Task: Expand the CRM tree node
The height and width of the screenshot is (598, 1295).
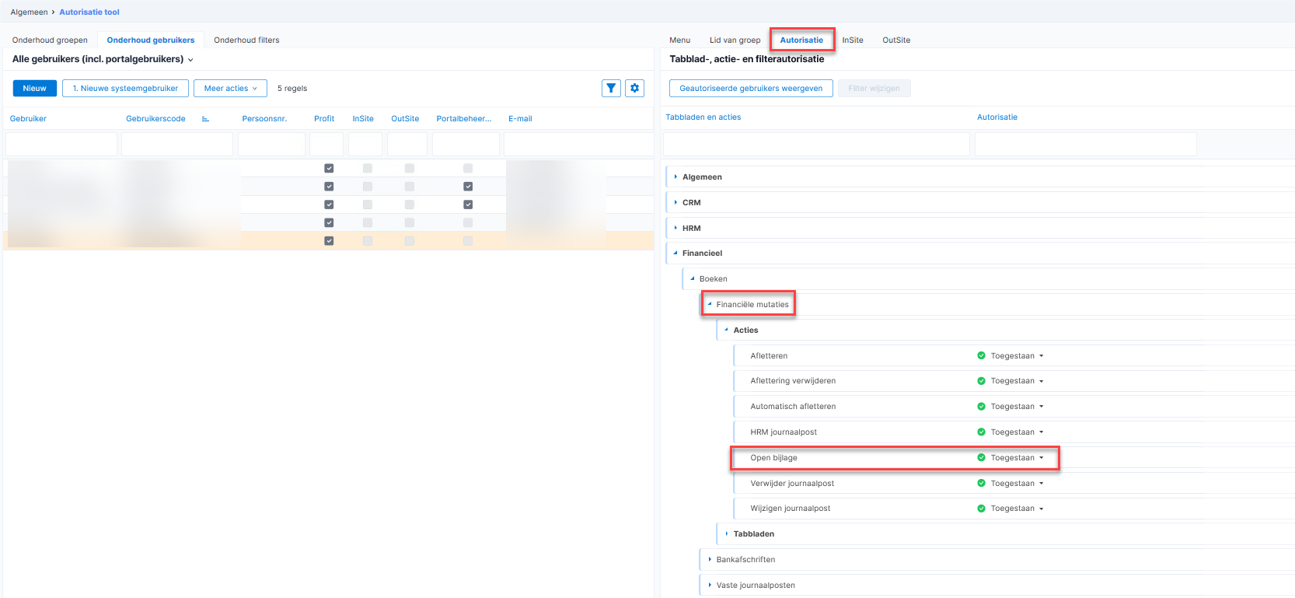Action: [675, 203]
